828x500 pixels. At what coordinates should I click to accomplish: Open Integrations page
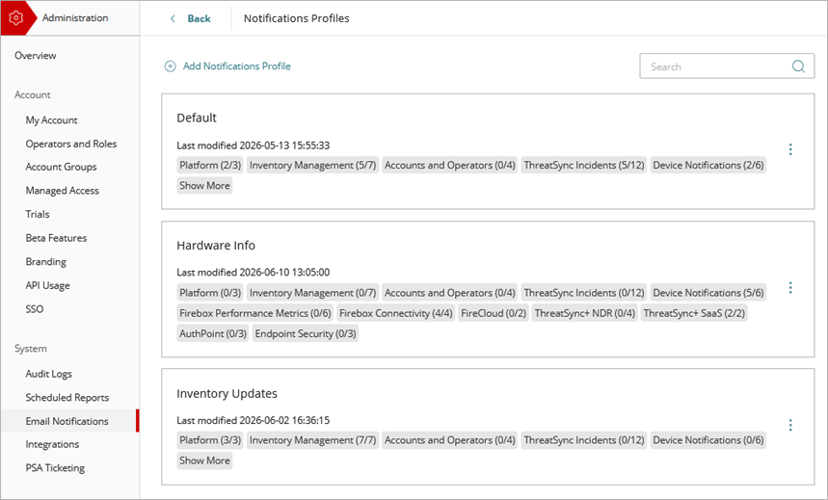click(x=52, y=444)
